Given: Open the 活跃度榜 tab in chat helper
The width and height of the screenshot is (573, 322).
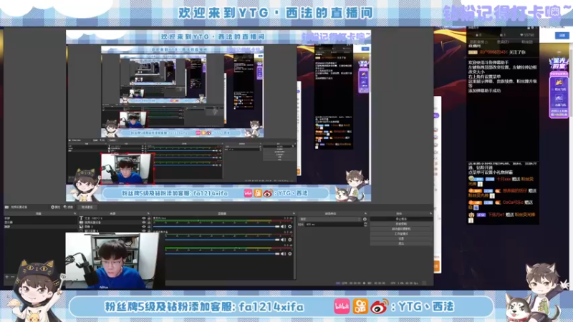Looking at the screenshot, I should coord(478,42).
